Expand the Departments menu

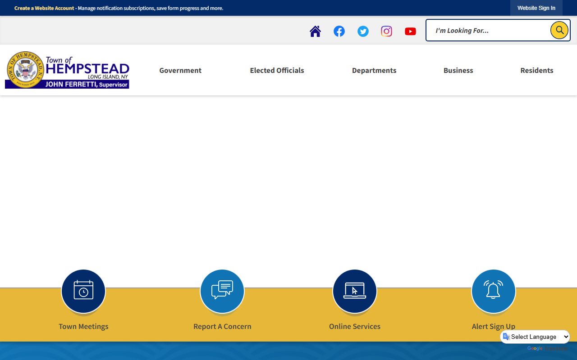click(374, 70)
